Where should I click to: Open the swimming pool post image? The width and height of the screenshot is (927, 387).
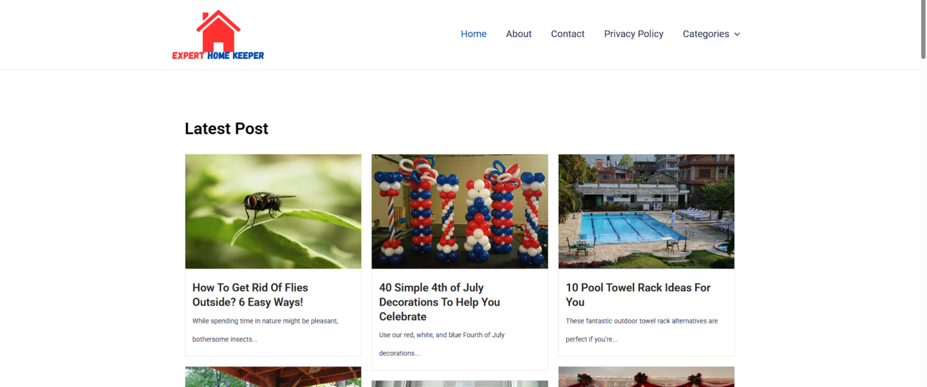[x=646, y=212]
